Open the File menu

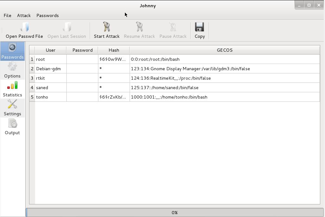click(8, 15)
